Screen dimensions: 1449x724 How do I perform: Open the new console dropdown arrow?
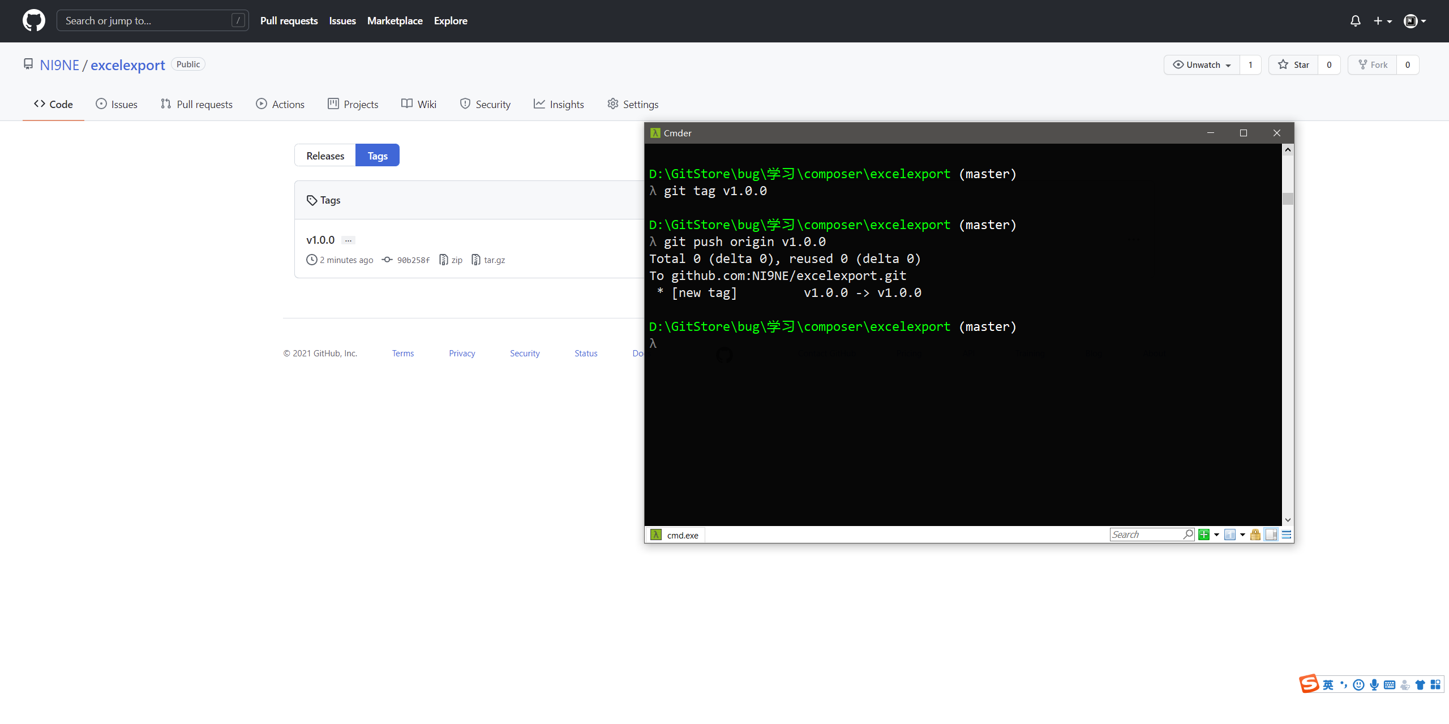[1216, 535]
